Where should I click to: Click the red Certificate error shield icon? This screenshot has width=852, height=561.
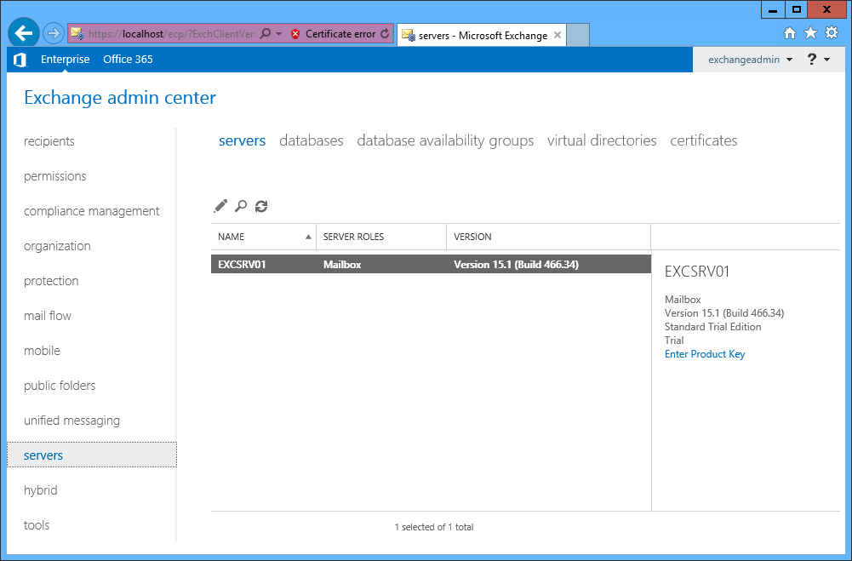click(x=295, y=34)
